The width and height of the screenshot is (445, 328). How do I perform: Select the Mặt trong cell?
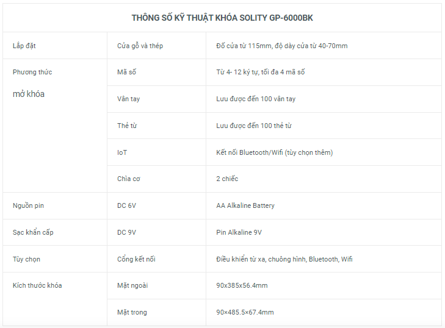tap(132, 312)
